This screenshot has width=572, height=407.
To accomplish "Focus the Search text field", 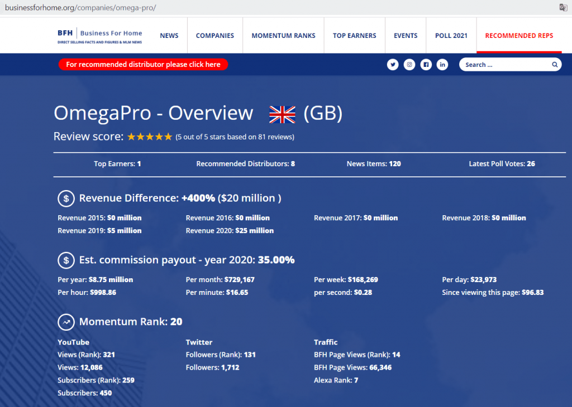I will 506,65.
